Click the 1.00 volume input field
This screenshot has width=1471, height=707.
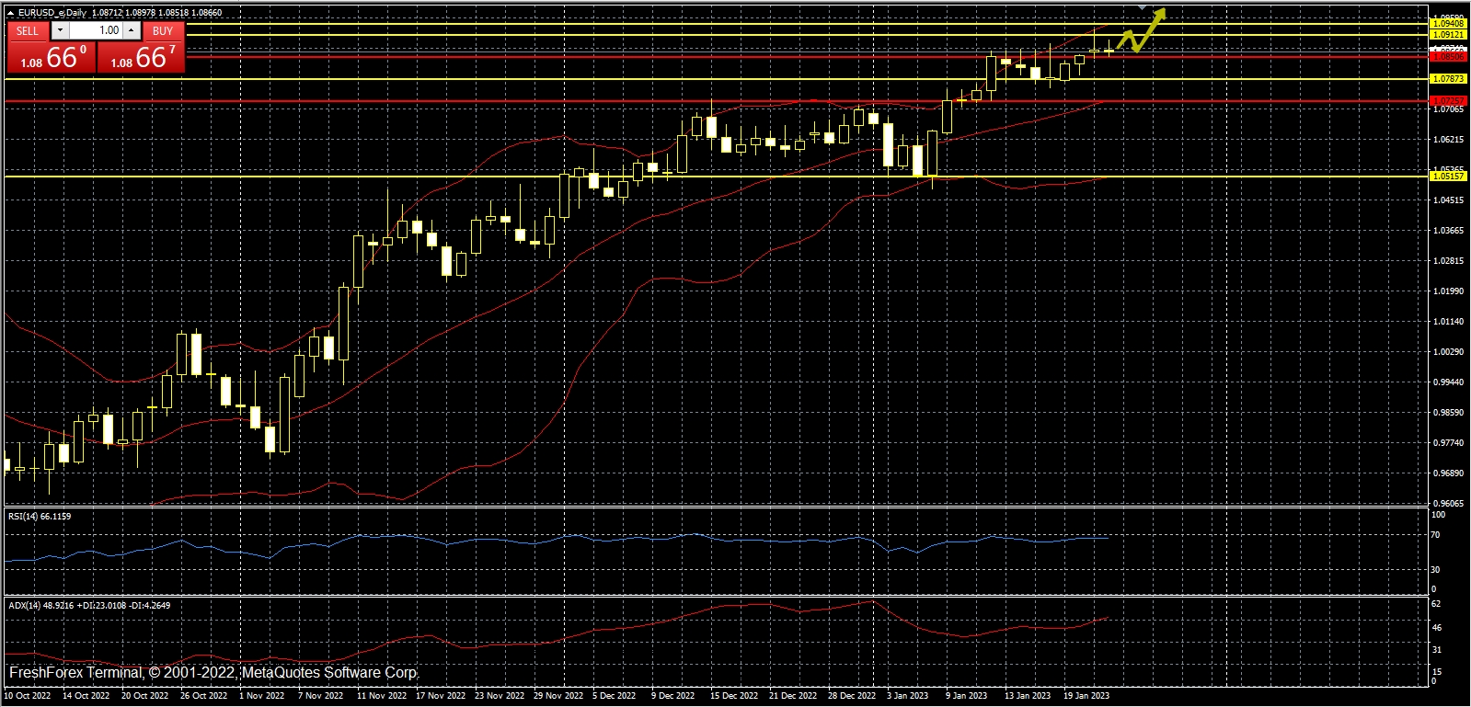point(97,30)
